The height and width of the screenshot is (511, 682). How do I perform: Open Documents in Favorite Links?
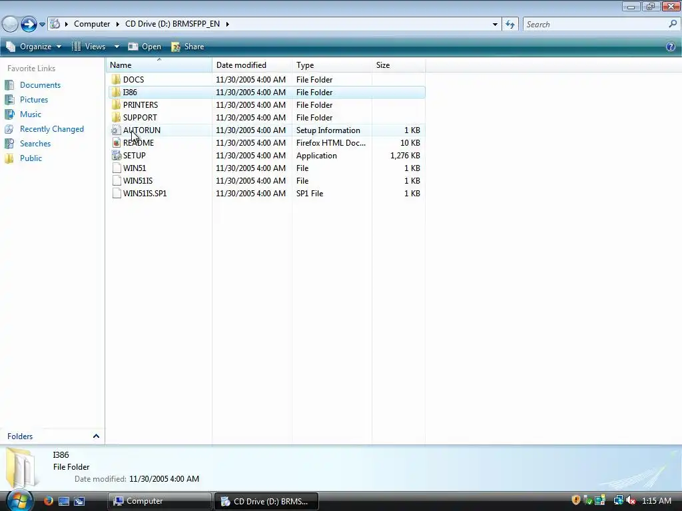40,85
